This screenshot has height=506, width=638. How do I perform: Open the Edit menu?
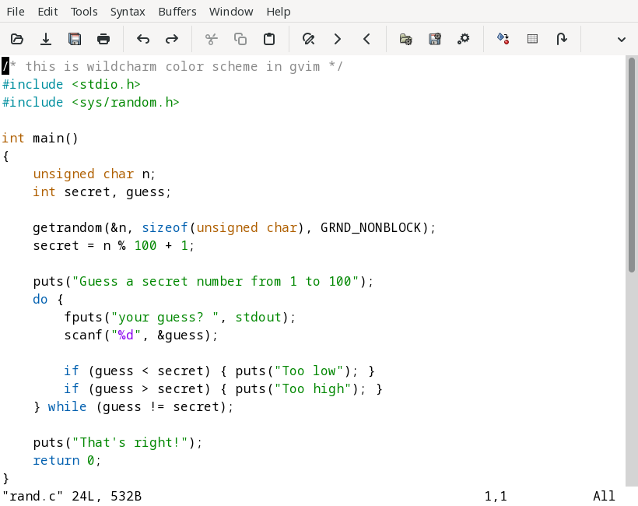pos(47,12)
